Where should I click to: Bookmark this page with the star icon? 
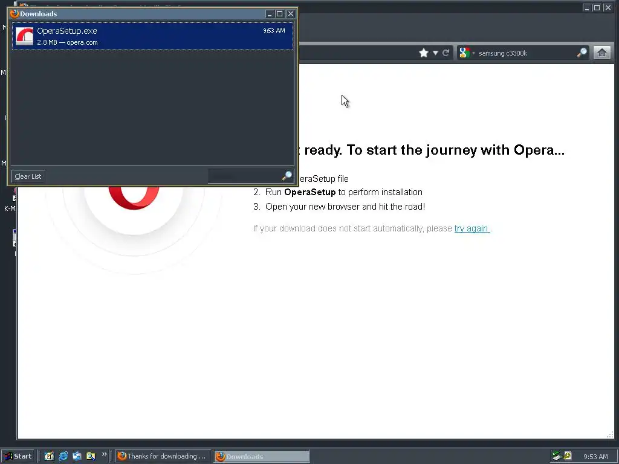point(424,53)
